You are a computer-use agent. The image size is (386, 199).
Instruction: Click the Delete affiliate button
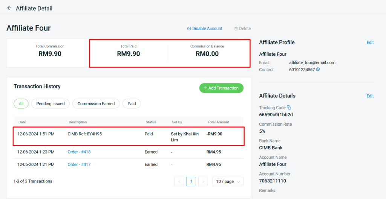(242, 29)
